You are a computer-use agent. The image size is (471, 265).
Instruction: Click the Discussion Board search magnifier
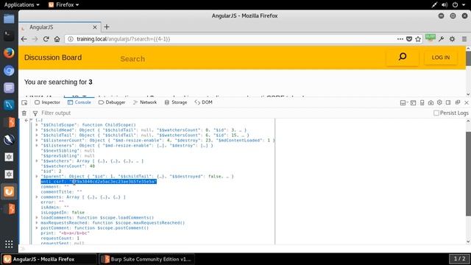tap(403, 57)
